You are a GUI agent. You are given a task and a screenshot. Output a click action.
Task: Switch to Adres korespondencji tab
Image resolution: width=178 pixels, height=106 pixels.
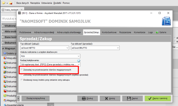[44, 32]
